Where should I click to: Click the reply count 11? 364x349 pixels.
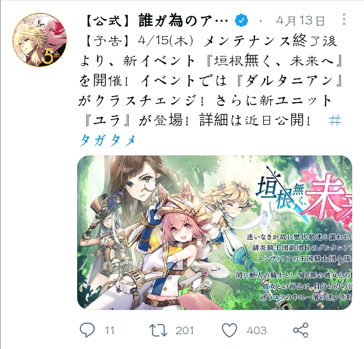(110, 330)
